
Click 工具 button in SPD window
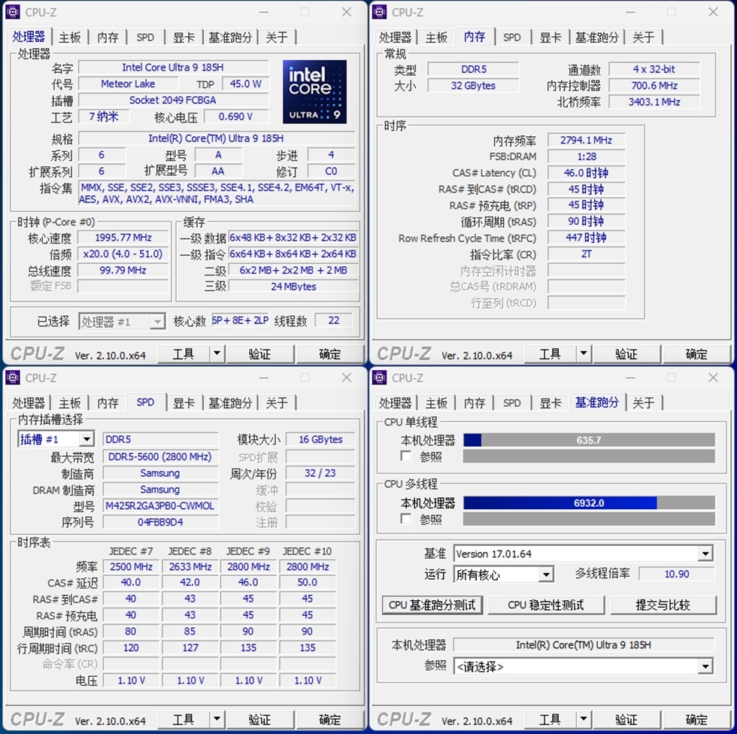coord(183,719)
